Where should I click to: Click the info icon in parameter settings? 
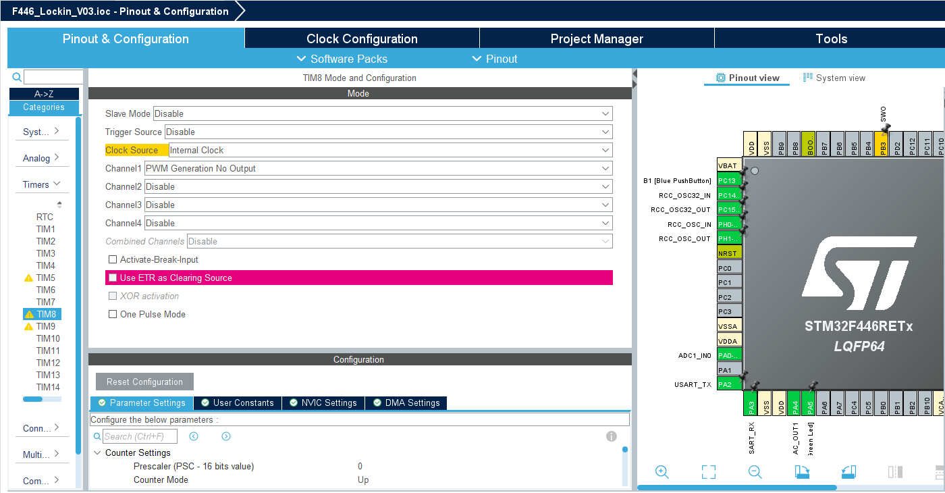pyautogui.click(x=612, y=436)
